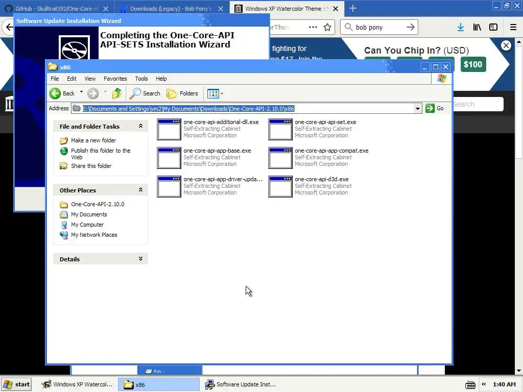Click the browser bookmark star icon
Viewport: 523px width, 392px height.
click(x=327, y=27)
